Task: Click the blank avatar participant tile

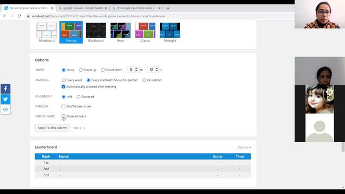Action: click(320, 128)
